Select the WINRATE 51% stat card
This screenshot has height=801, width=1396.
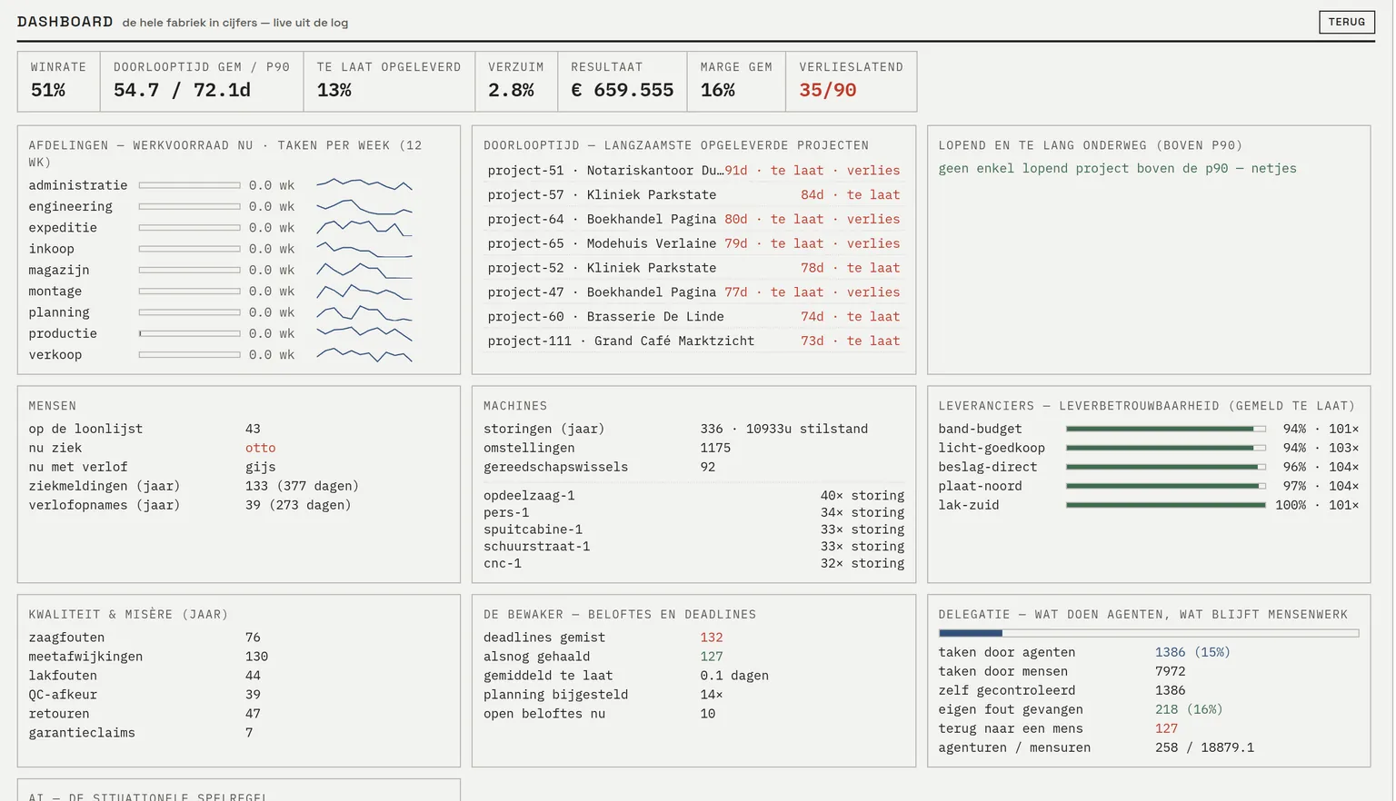pos(59,81)
